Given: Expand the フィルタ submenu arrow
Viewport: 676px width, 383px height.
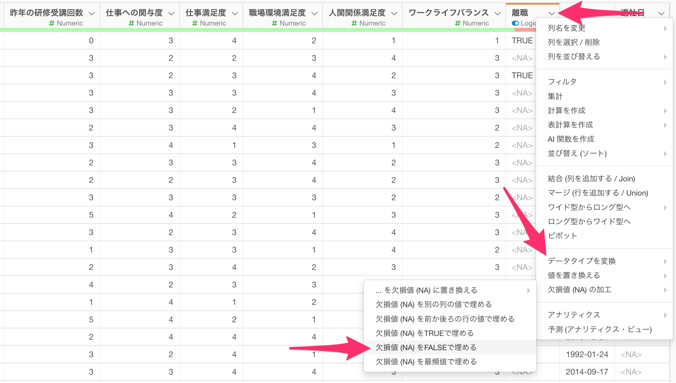Looking at the screenshot, I should pos(665,82).
